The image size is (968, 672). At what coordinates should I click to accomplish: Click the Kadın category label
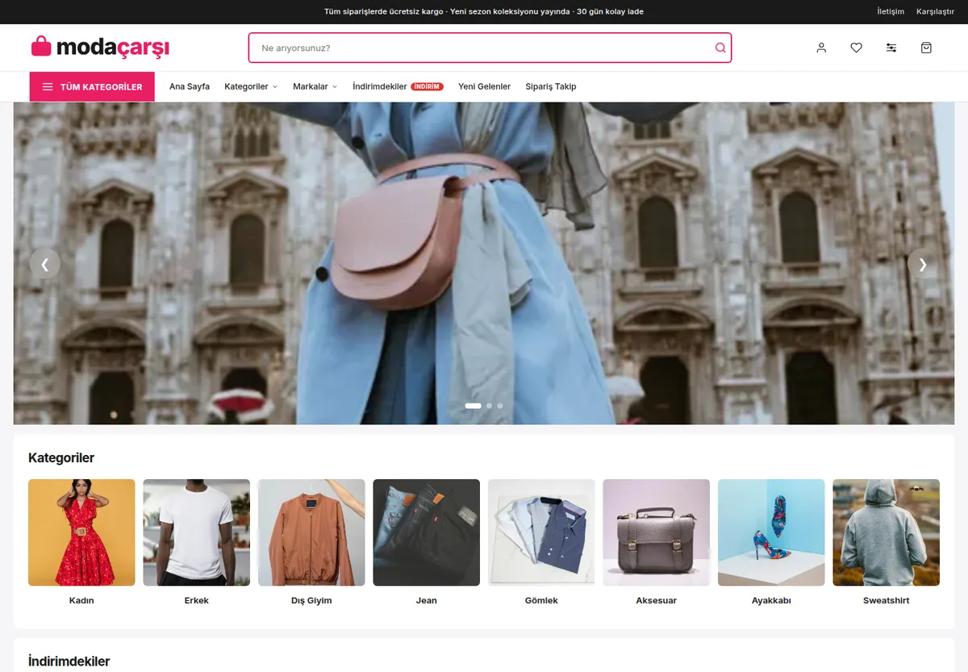click(x=81, y=600)
